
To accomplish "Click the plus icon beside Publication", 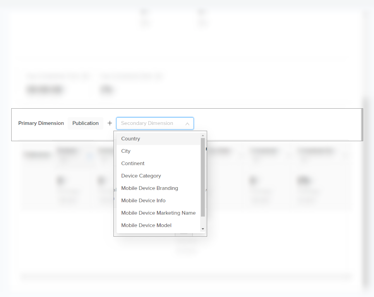I will [110, 123].
